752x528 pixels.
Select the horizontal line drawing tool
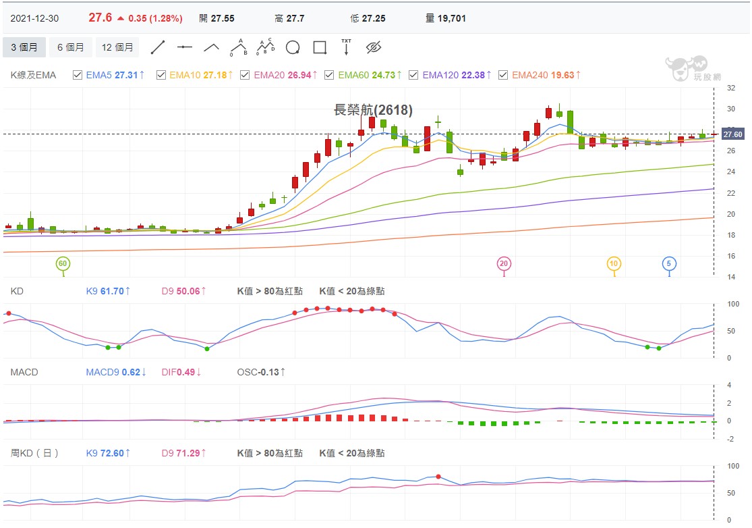tap(185, 47)
